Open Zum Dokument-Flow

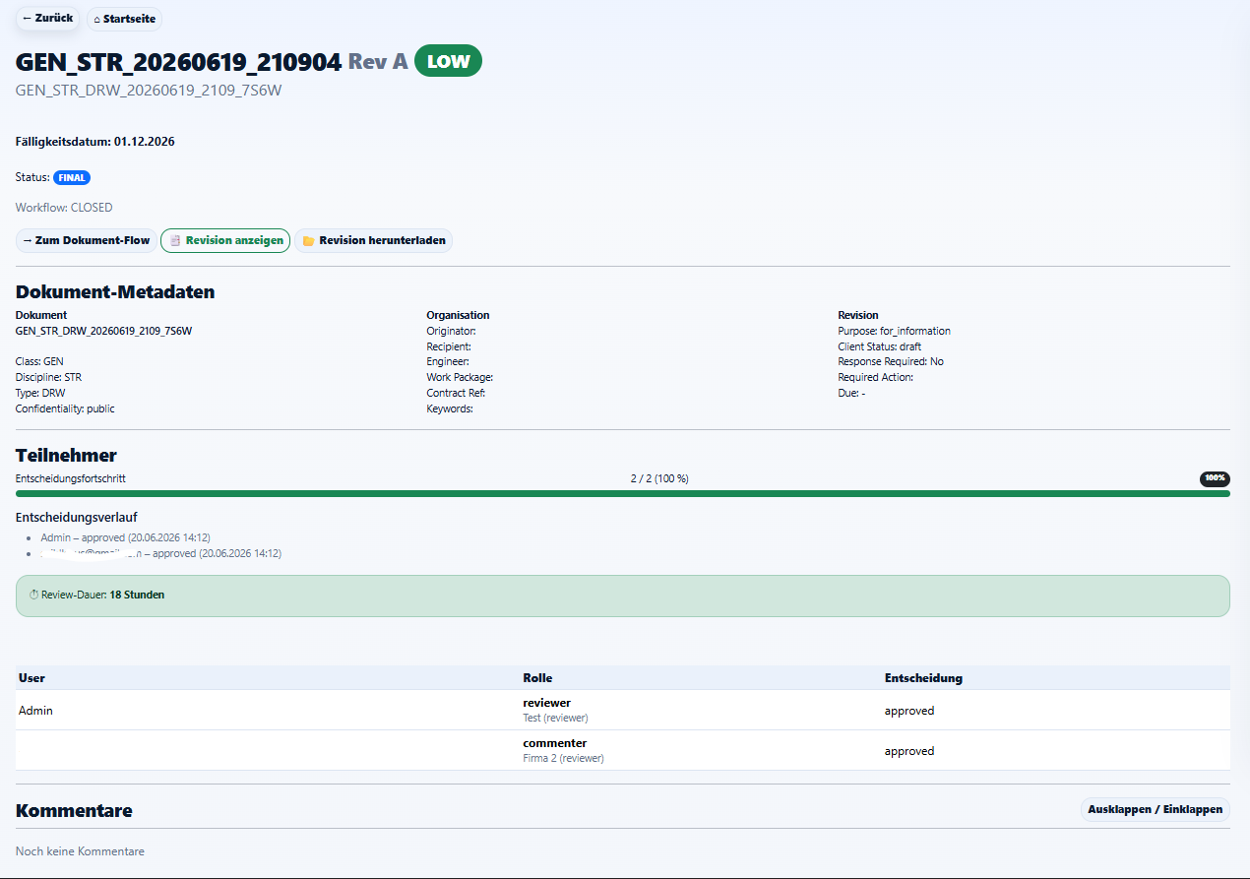click(86, 240)
